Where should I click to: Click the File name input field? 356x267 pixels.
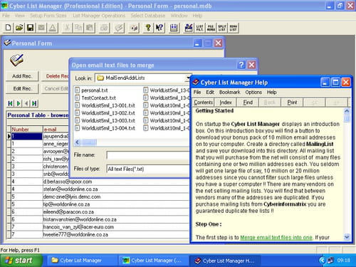coord(148,155)
